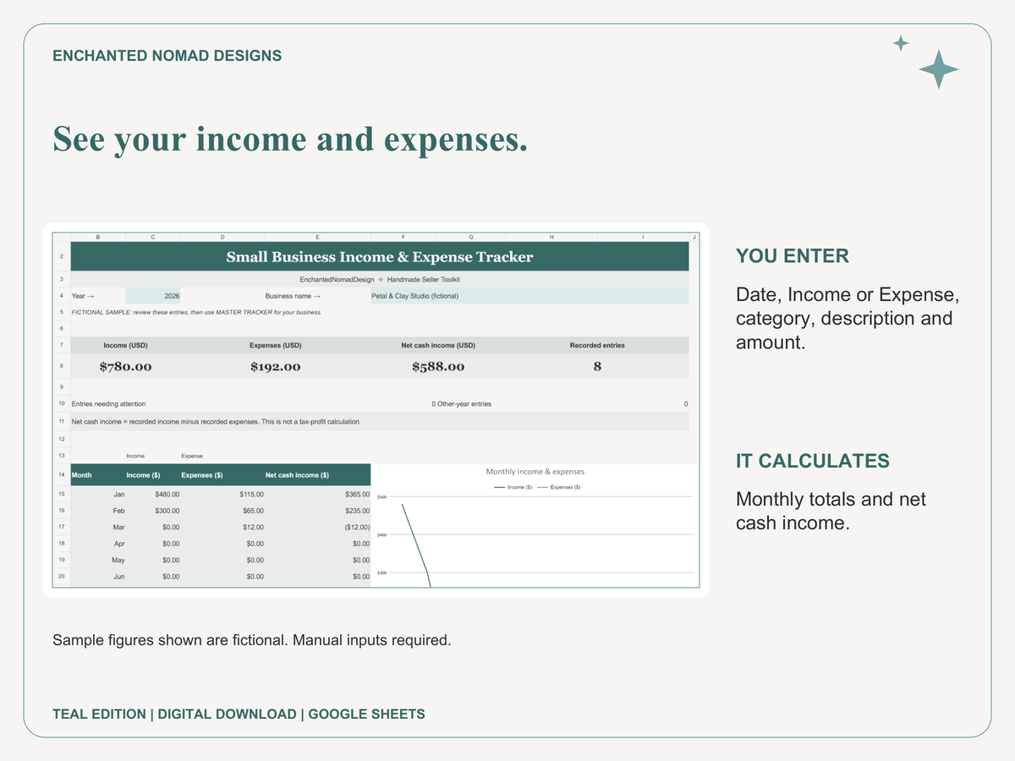Viewport: 1015px width, 761px height.
Task: Select row 14 header
Action: tap(62, 475)
